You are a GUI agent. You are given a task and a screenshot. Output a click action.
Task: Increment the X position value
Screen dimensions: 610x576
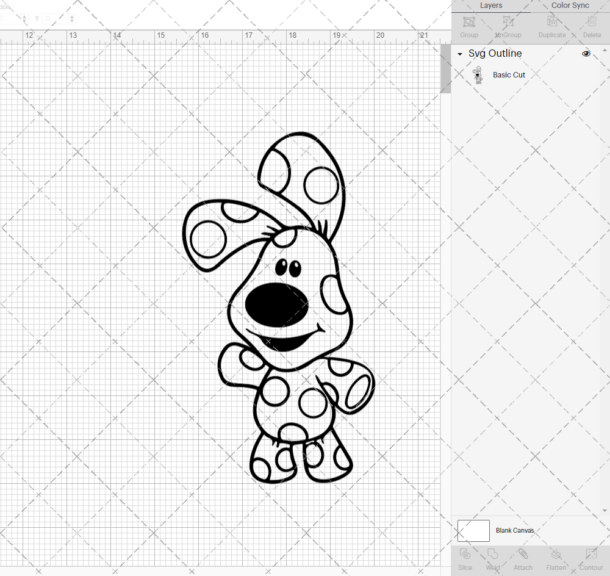pos(24,16)
